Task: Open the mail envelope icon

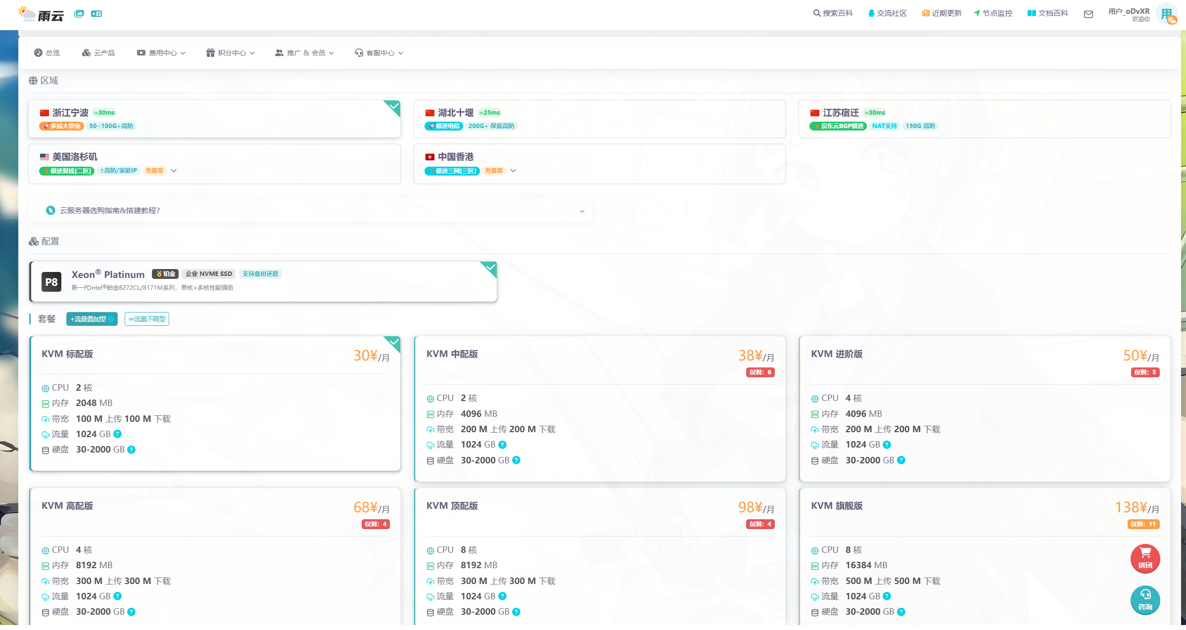Action: tap(1088, 14)
